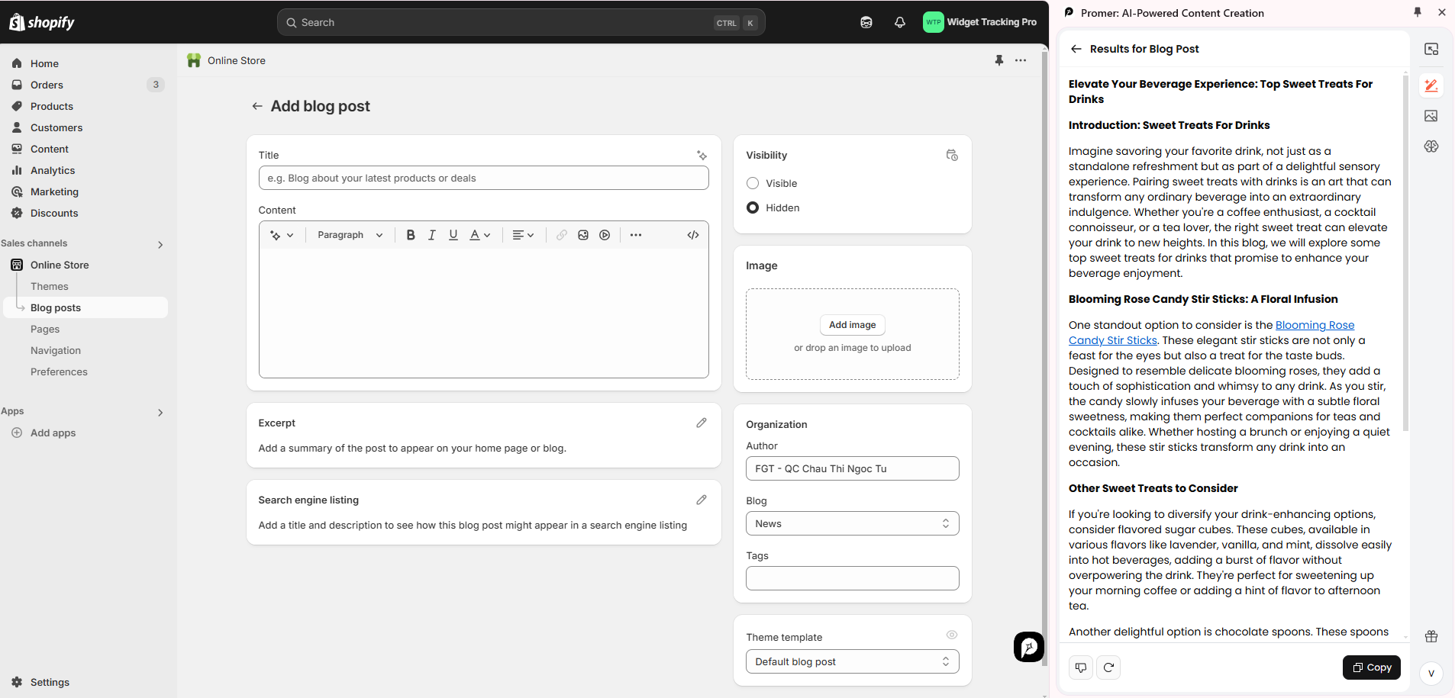Focus the top Search bar

pyautogui.click(x=521, y=22)
